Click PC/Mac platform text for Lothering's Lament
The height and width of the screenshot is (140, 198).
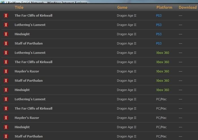(x=161, y=99)
